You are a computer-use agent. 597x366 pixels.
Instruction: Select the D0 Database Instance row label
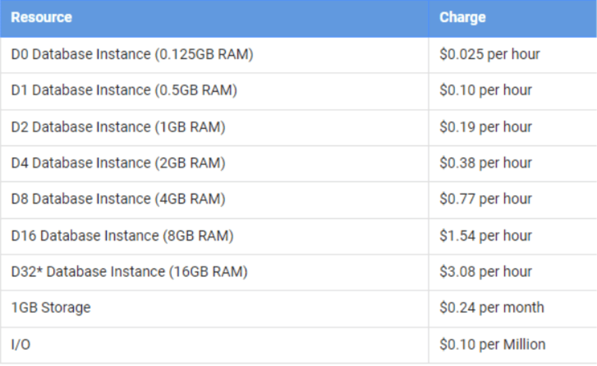tap(132, 54)
